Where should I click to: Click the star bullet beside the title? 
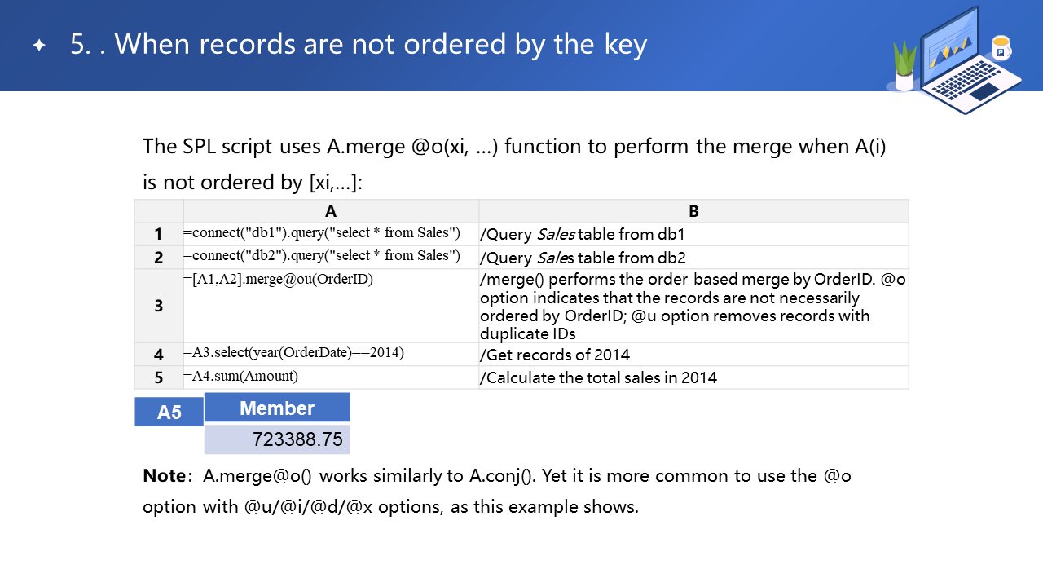(39, 46)
